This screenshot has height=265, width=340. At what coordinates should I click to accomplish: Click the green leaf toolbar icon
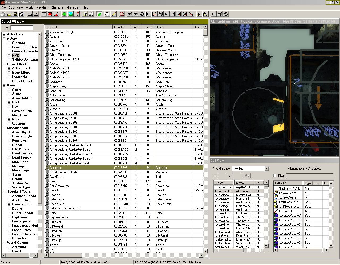[99, 14]
